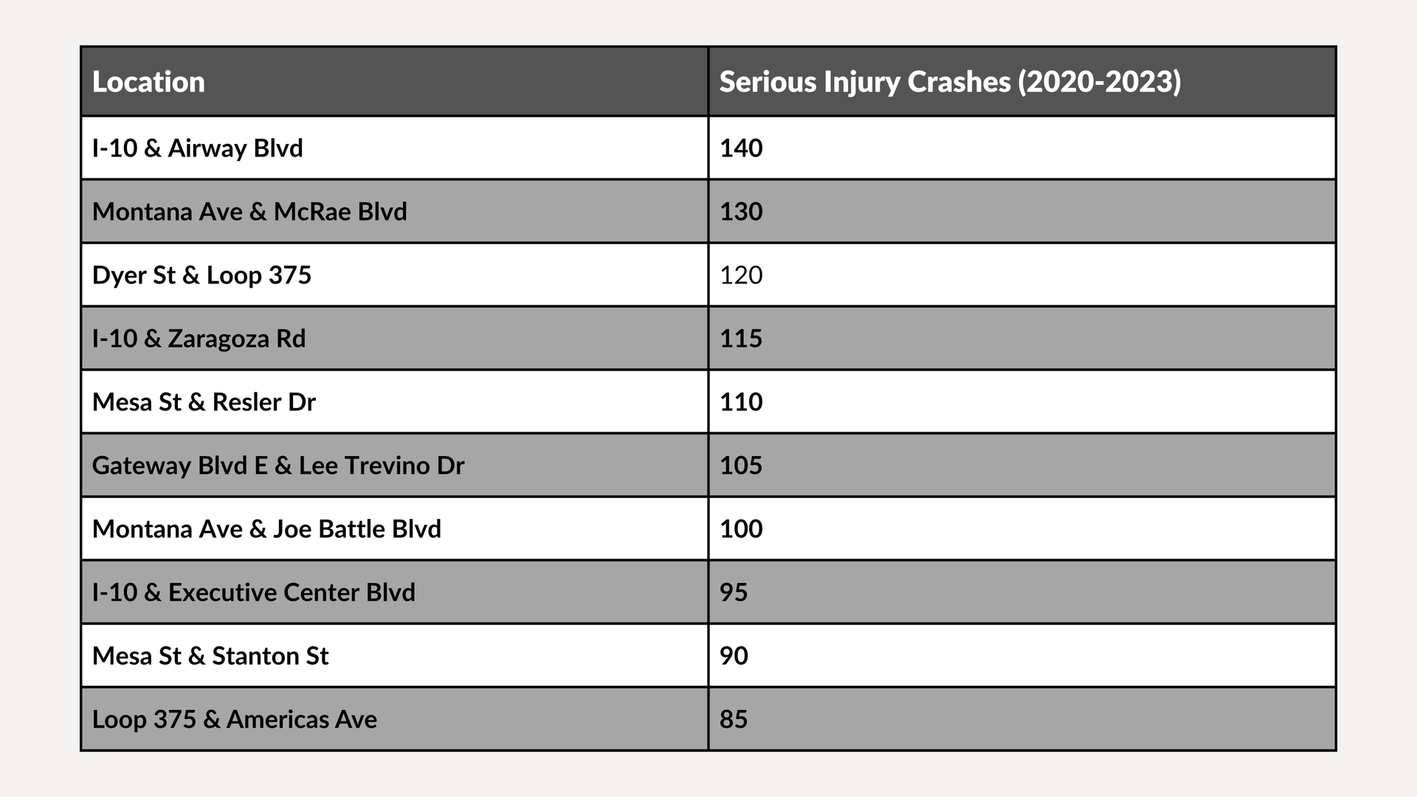Click the value 85 cell
1417x797 pixels.
[x=1022, y=719]
